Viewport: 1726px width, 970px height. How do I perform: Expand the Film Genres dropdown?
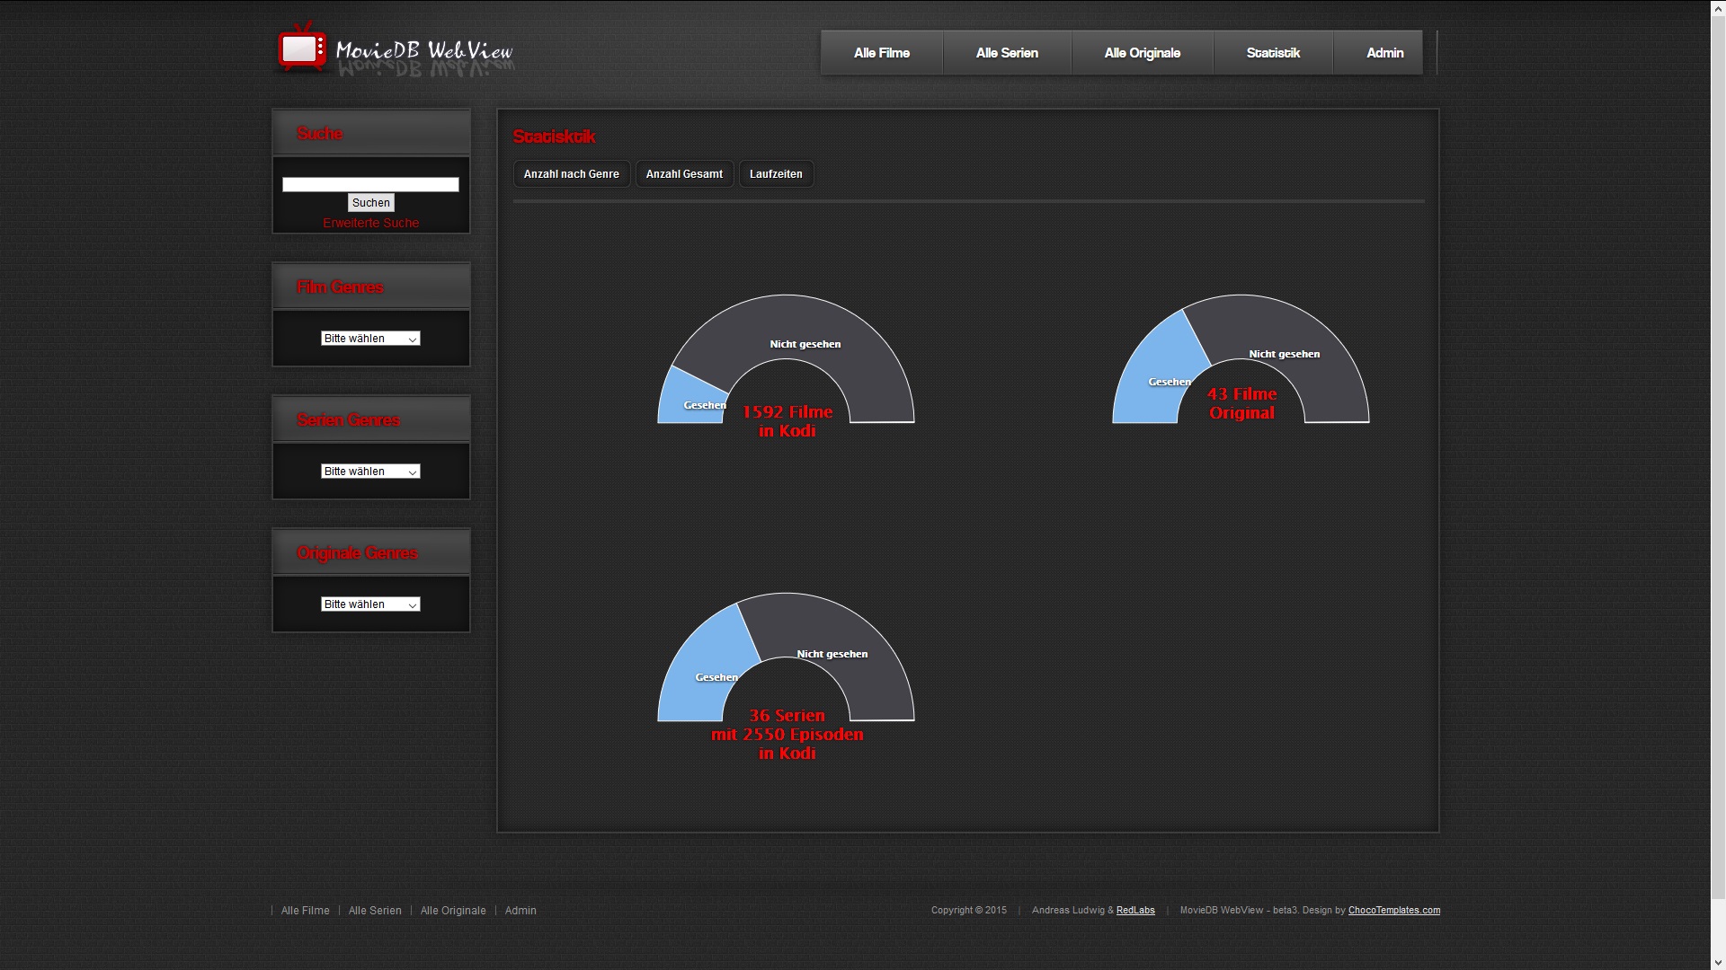coord(370,339)
